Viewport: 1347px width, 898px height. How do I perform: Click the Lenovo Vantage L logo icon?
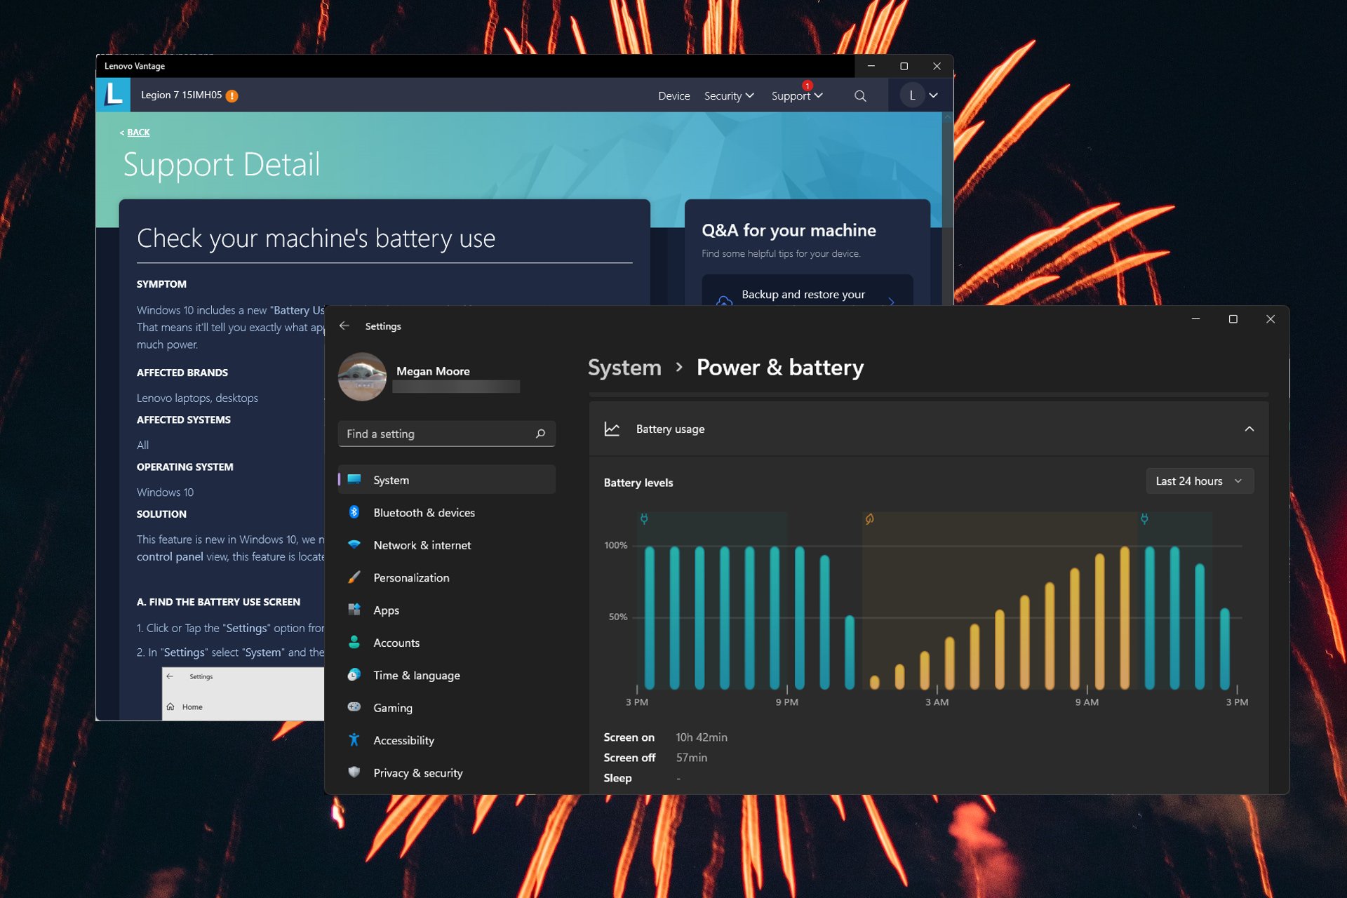pos(113,95)
